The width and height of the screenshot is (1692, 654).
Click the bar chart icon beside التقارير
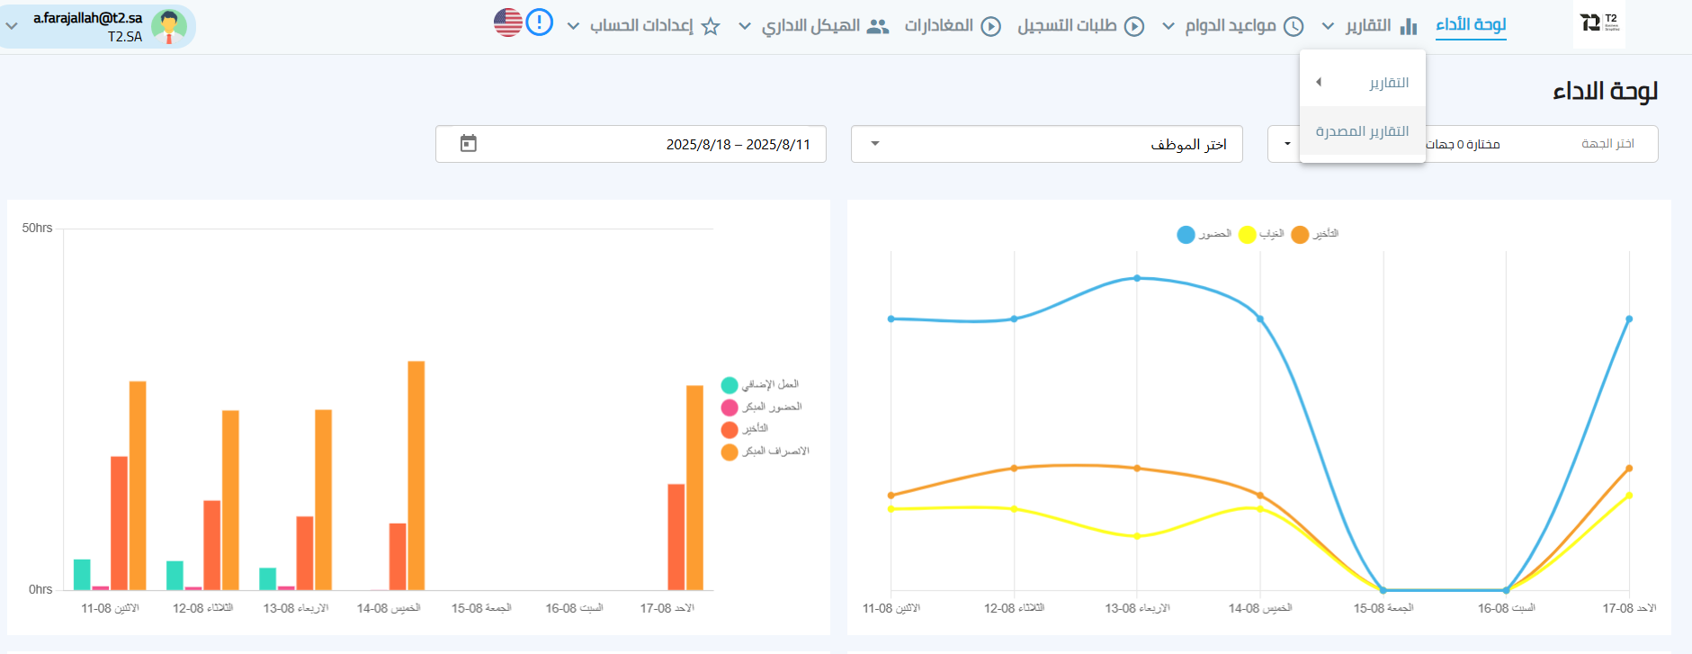click(1409, 26)
